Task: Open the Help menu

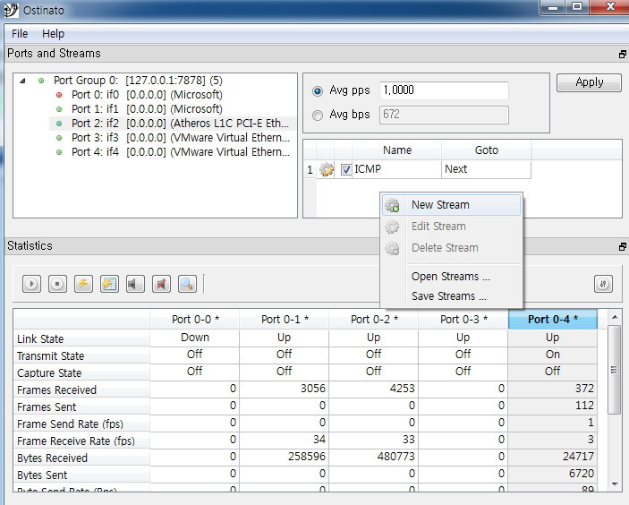Action: click(53, 34)
